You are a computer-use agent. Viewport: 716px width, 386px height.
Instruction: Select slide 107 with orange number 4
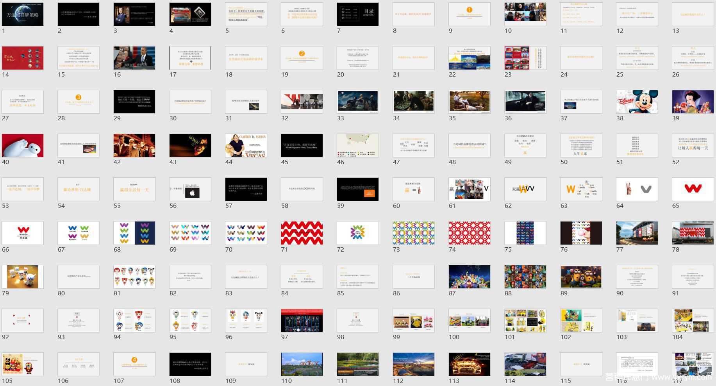coord(134,365)
